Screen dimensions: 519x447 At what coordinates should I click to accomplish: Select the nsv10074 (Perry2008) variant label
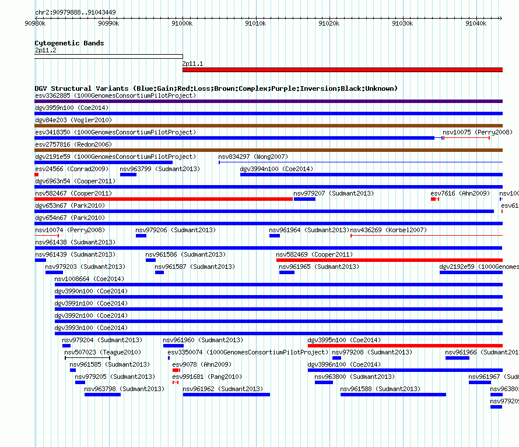[70, 230]
